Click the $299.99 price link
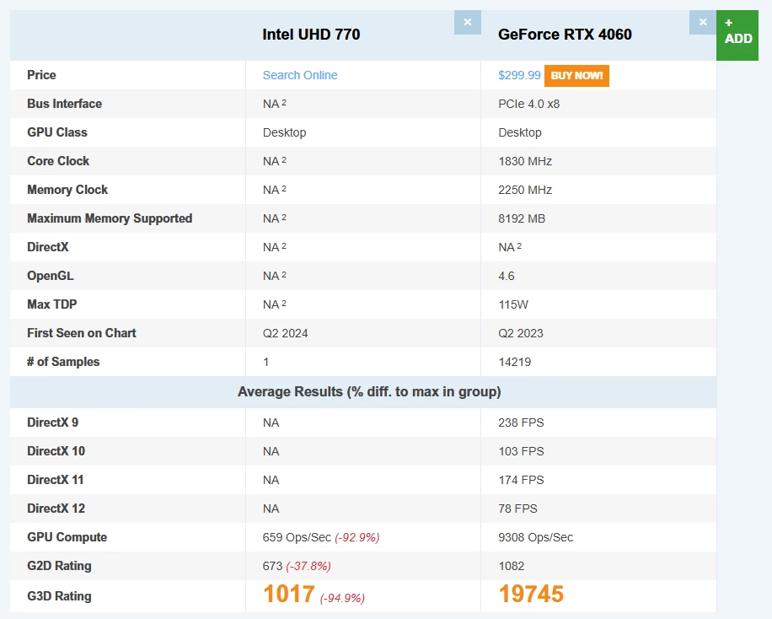This screenshot has width=772, height=619. pyautogui.click(x=519, y=75)
